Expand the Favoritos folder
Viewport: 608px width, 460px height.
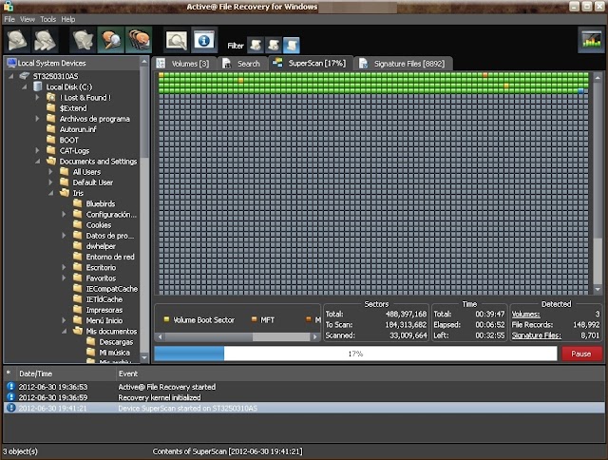coord(64,278)
